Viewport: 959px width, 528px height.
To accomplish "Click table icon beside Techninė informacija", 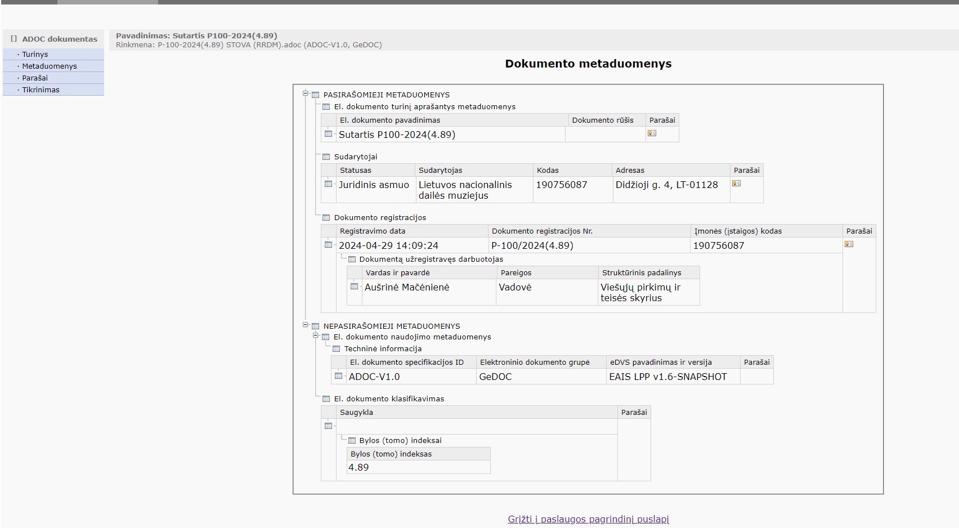I will (x=336, y=349).
